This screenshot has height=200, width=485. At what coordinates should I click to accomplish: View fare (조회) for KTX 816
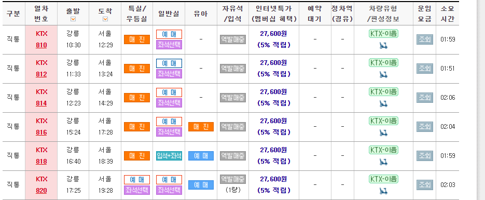pyautogui.click(x=425, y=127)
